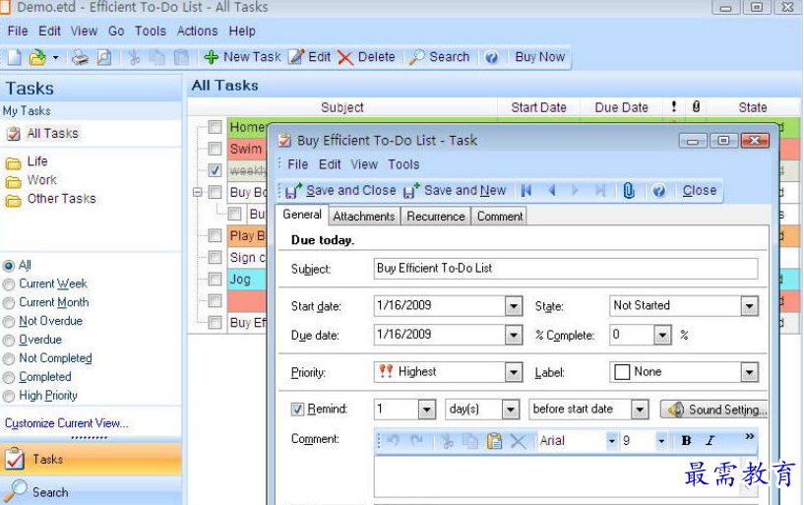Screen dimensions: 804x505
Task: Open font size 9 dropdown
Action: (661, 441)
